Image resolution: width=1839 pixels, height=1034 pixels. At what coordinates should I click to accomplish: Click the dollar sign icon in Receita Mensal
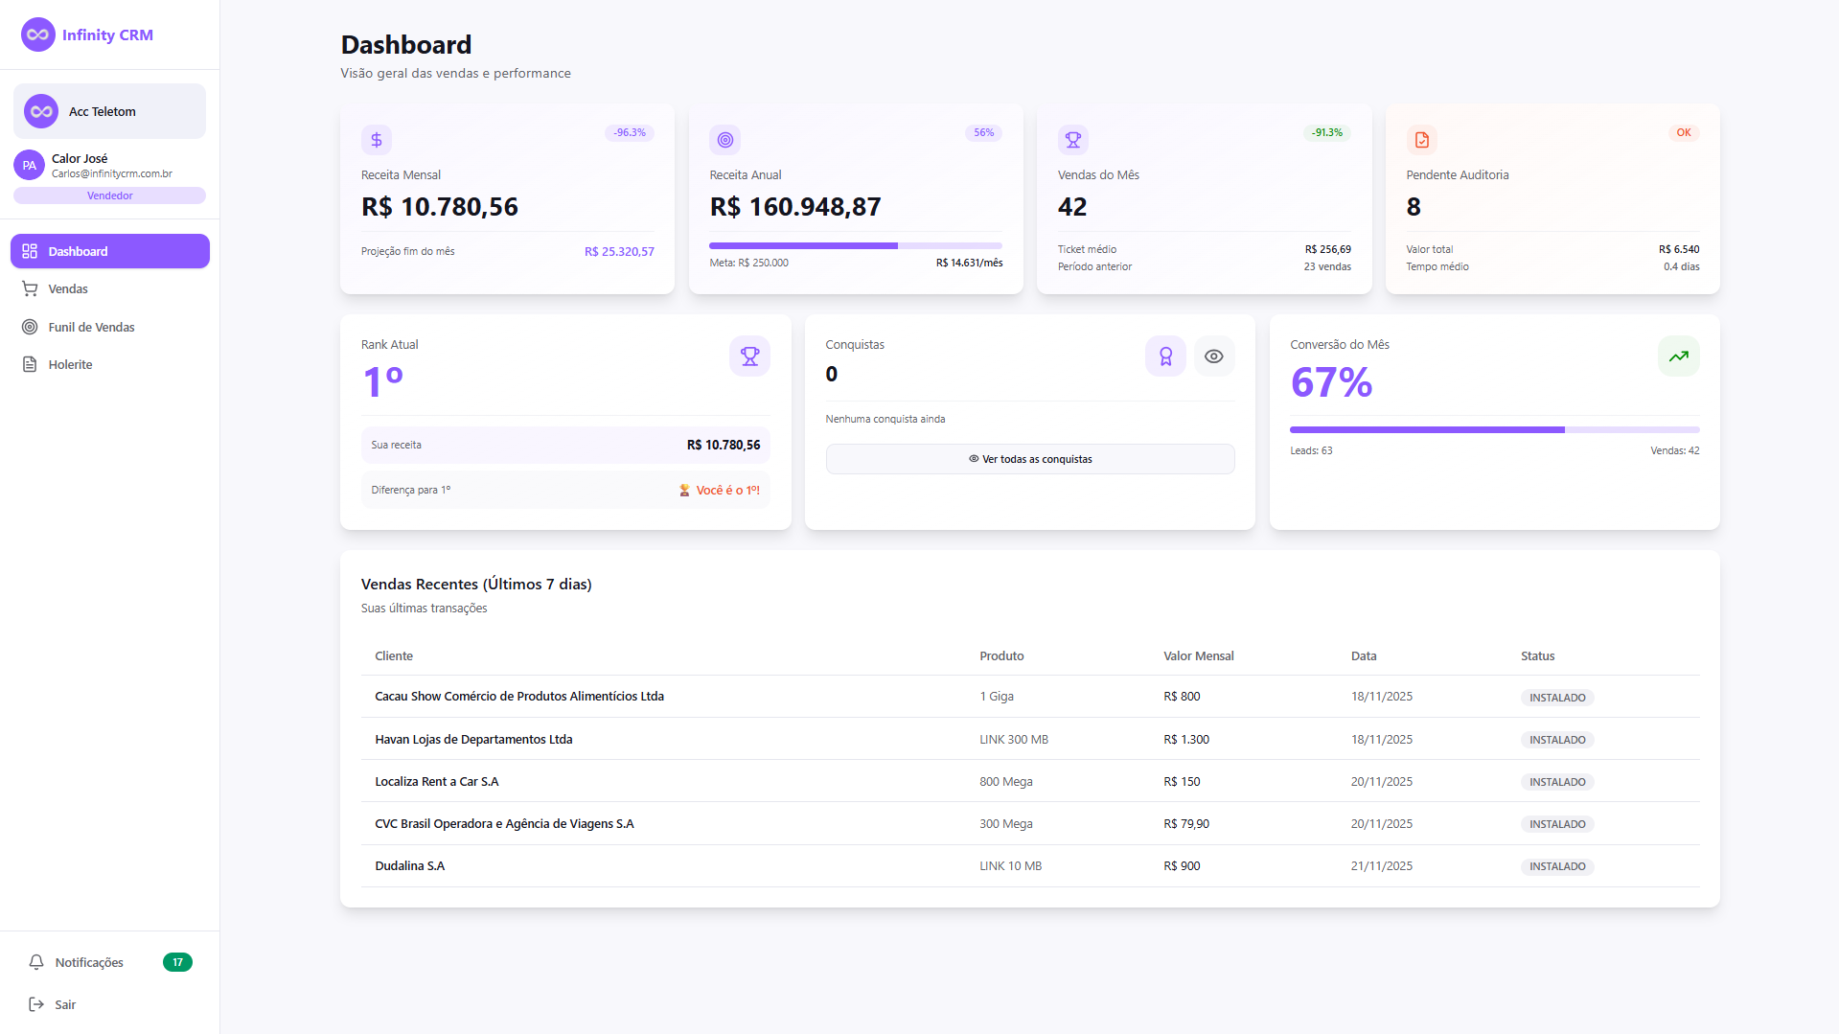(377, 140)
